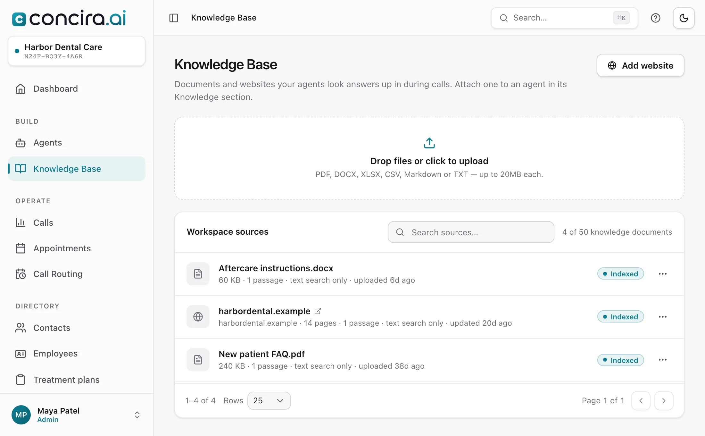
Task: Open more options for New patient FAQ.pdf
Action: click(663, 360)
